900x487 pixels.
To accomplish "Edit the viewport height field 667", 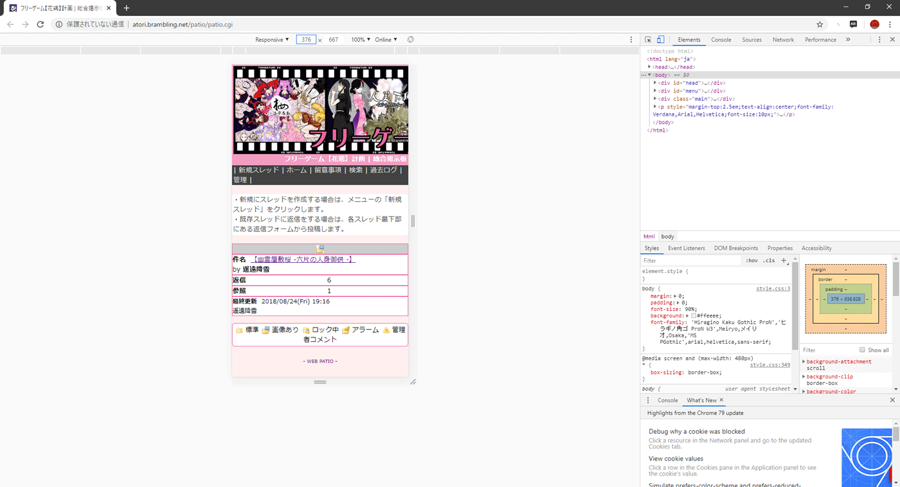I will 334,40.
